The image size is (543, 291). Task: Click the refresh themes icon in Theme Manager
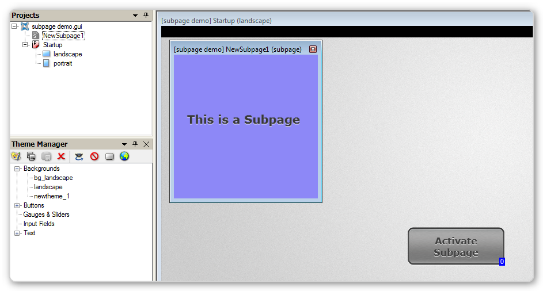click(79, 156)
